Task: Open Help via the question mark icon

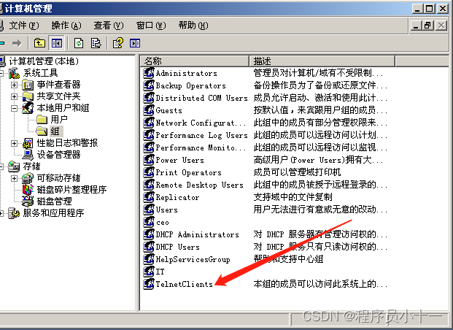Action: (x=118, y=43)
